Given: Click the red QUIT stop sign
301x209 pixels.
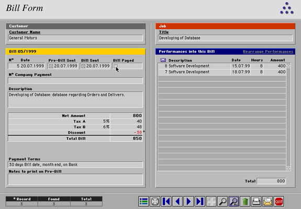Looking at the screenshot, I should pos(278,201).
